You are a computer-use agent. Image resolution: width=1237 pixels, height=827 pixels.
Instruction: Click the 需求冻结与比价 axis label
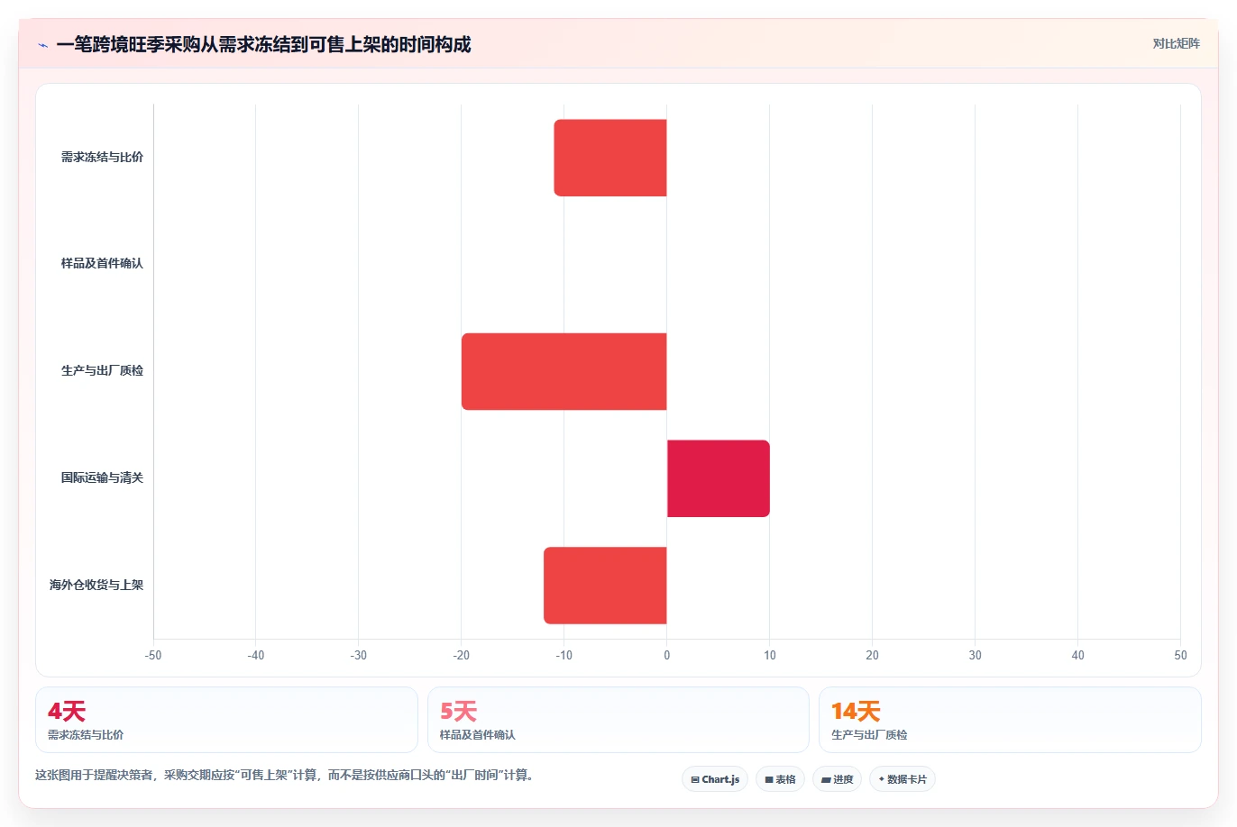pos(102,157)
